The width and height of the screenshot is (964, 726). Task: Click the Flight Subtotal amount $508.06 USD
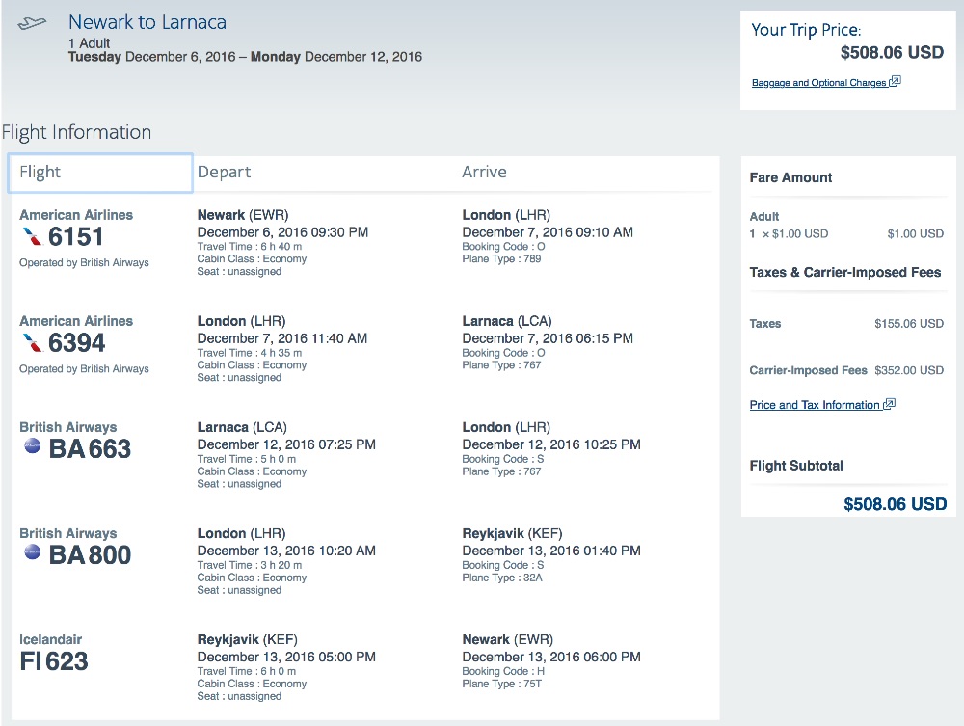[x=895, y=504]
